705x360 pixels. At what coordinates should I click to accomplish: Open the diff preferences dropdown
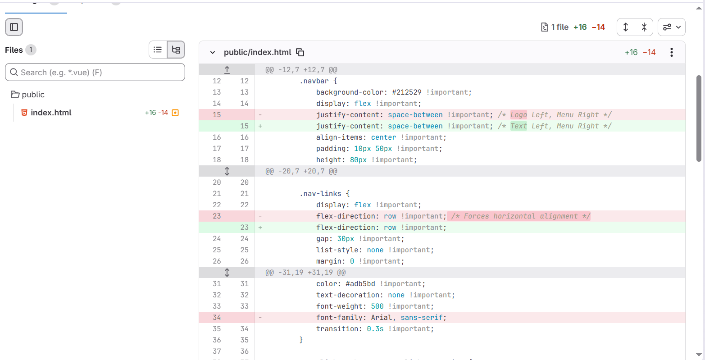coord(672,27)
